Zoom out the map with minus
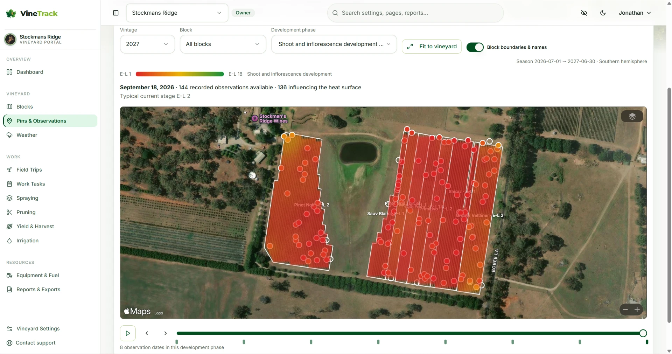This screenshot has width=672, height=354. (x=625, y=310)
